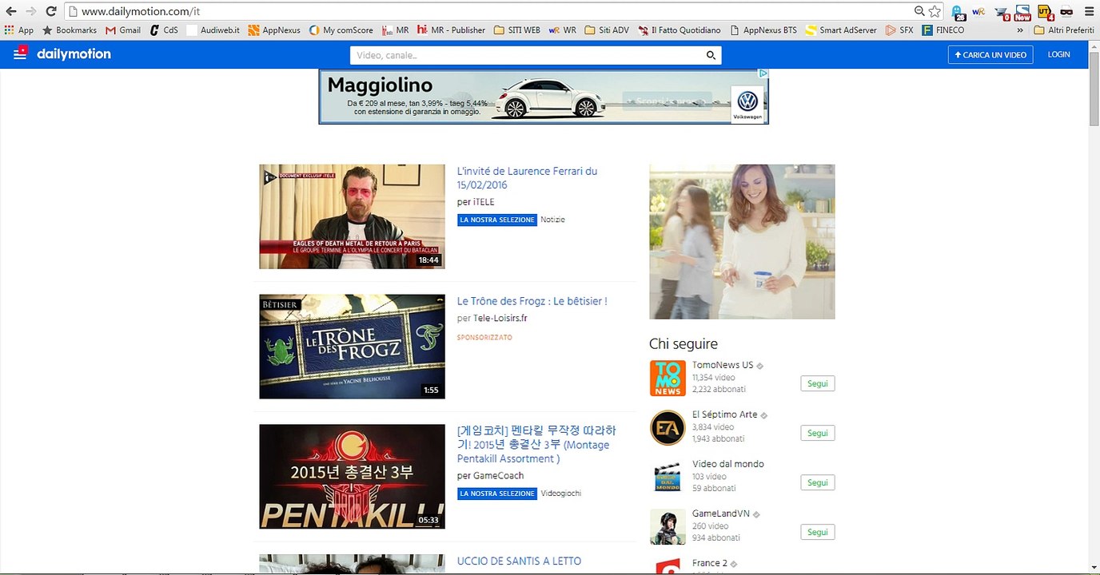
Task: Click the GameLandVN channel avatar
Action: point(668,526)
